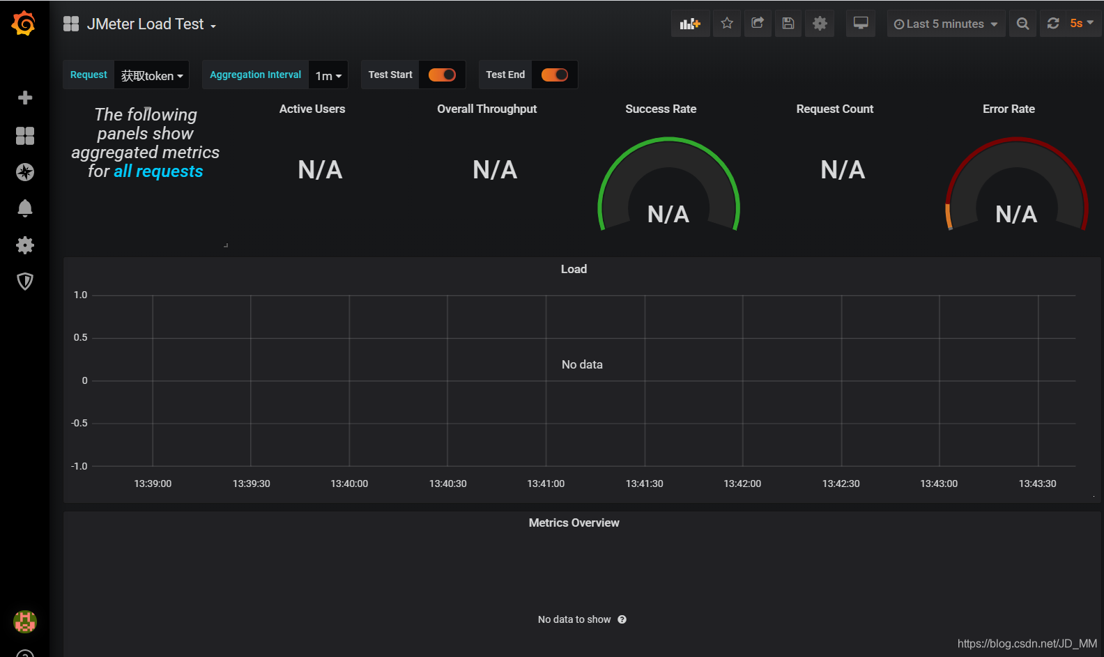The width and height of the screenshot is (1104, 657).
Task: Click the Aggregation Interval label
Action: coord(255,75)
